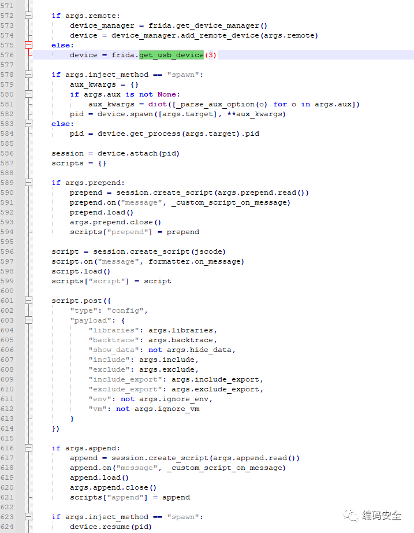
Task: Click line number 571 in the margin
Action: coord(7,6)
